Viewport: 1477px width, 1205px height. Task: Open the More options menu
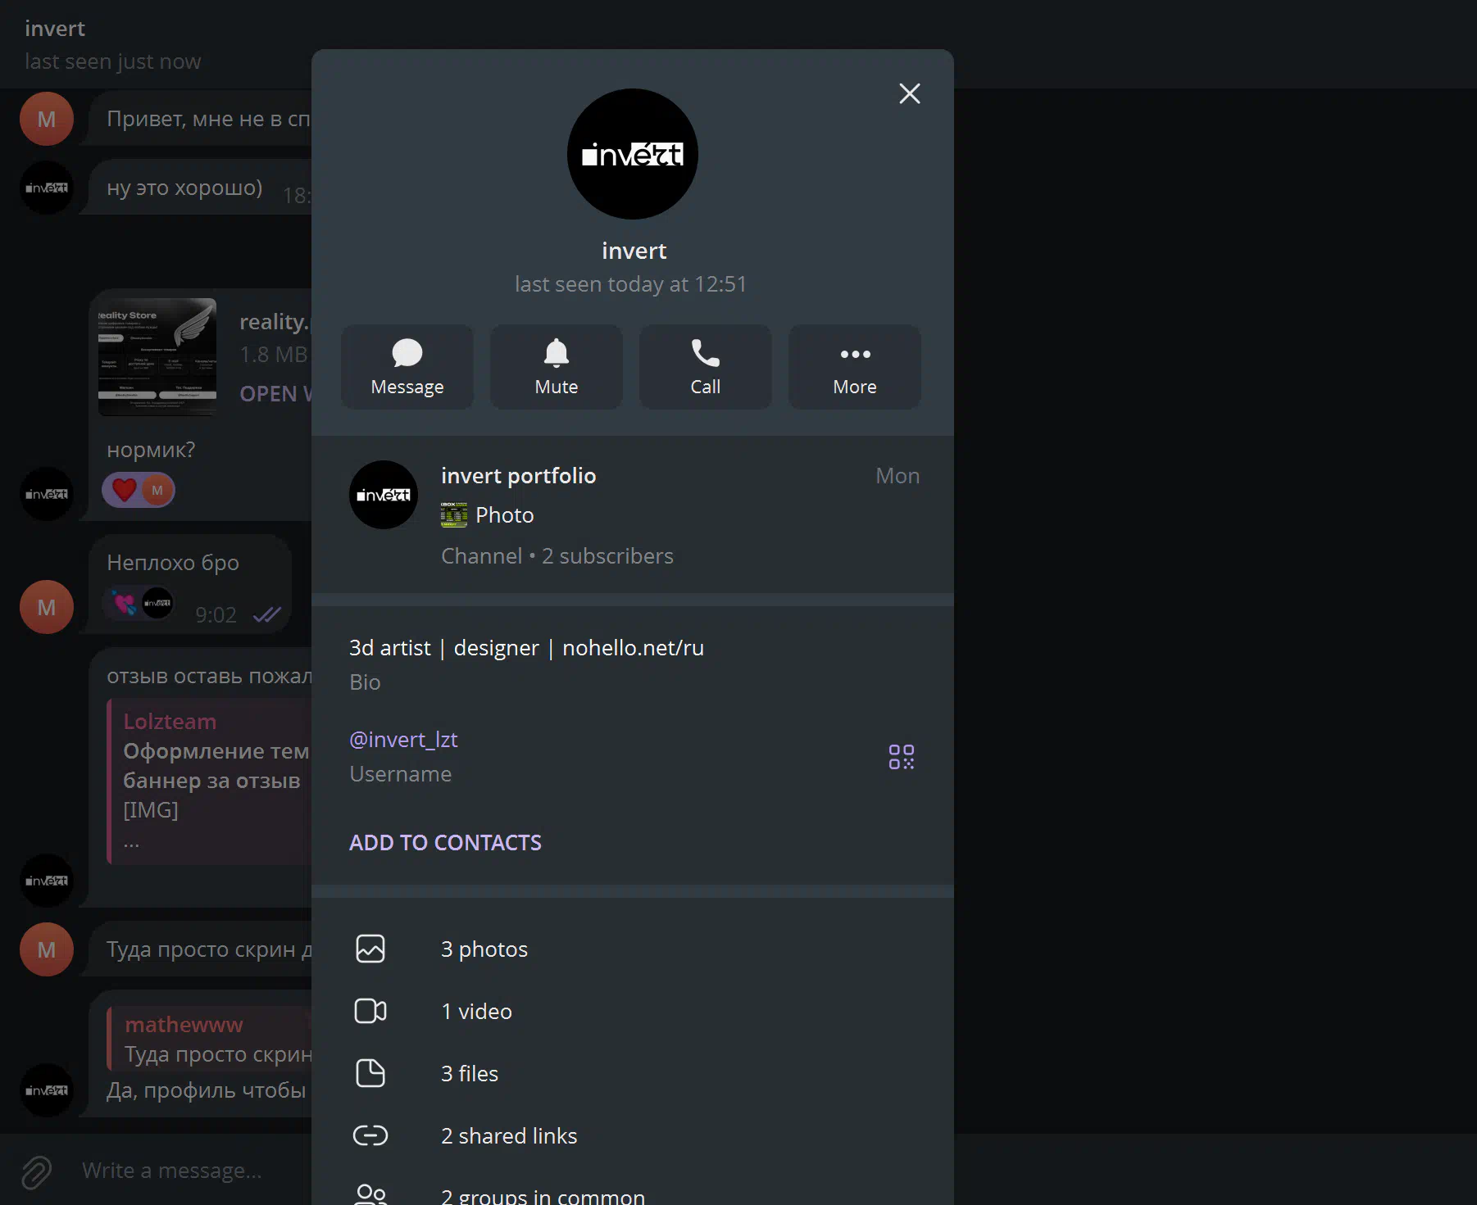855,367
